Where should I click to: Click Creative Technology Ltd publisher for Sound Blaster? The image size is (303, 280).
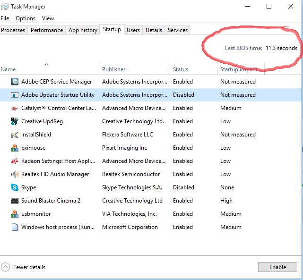point(132,201)
